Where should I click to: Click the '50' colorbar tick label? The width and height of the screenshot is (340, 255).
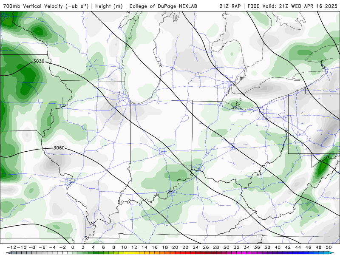[x=329, y=247]
